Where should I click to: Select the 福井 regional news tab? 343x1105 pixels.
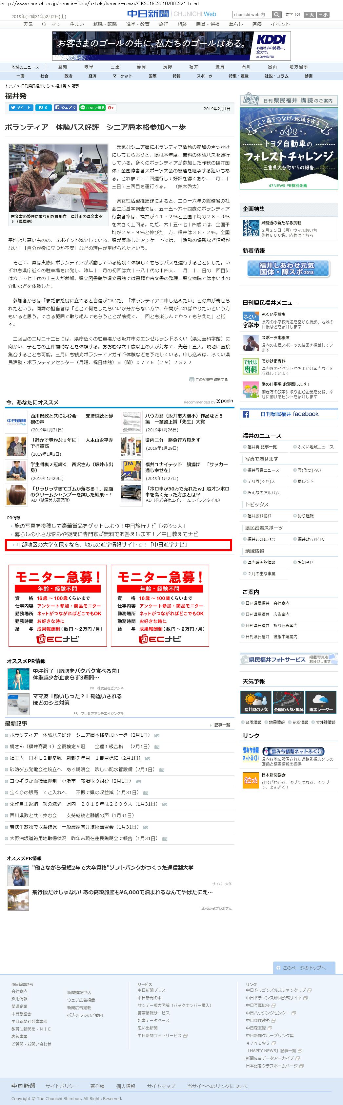click(193, 67)
